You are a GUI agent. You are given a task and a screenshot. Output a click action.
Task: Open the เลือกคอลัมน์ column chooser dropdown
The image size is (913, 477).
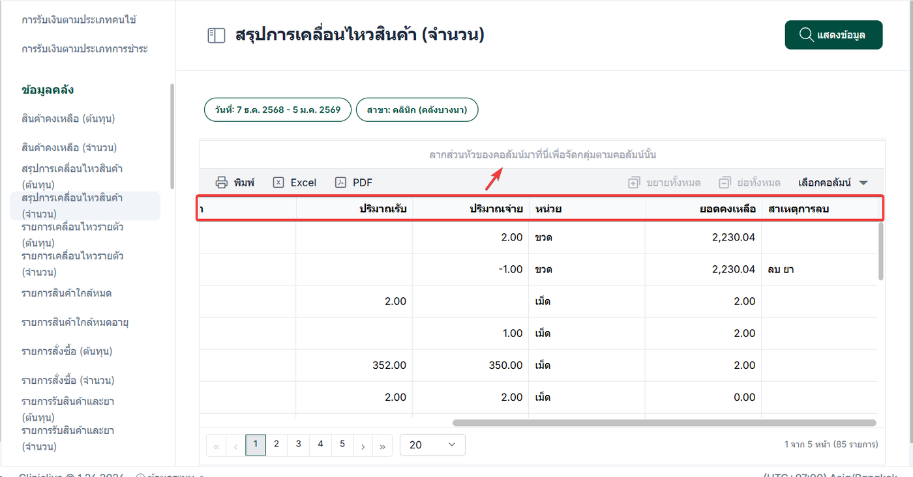[833, 182]
